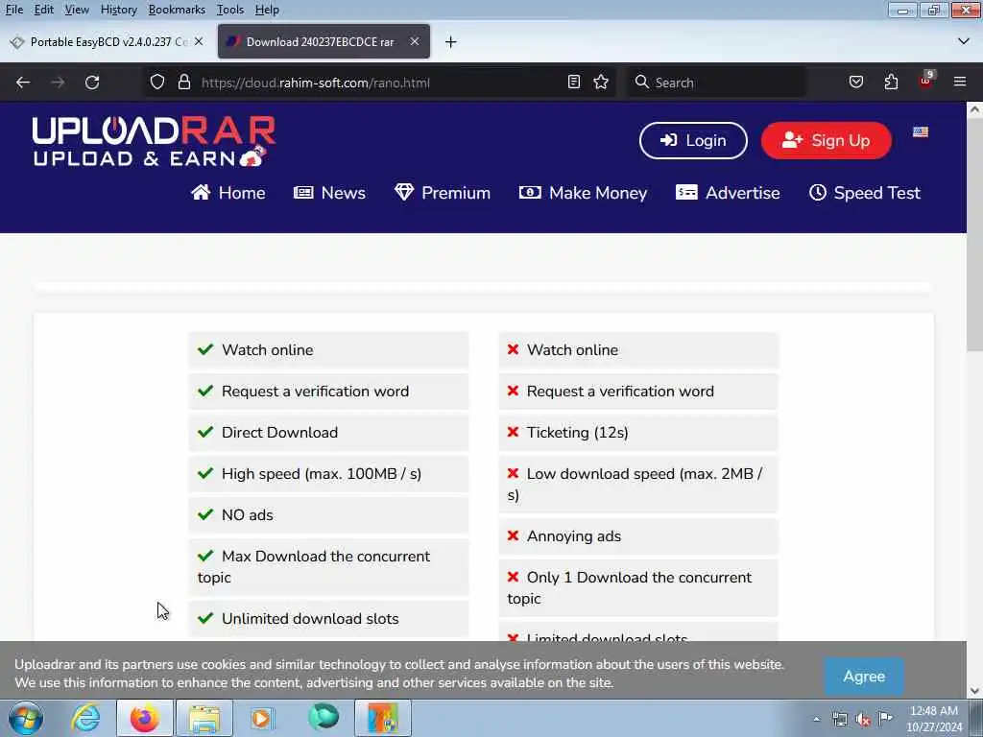Start the Windows Start menu orb
Image resolution: width=983 pixels, height=737 pixels.
[x=26, y=718]
